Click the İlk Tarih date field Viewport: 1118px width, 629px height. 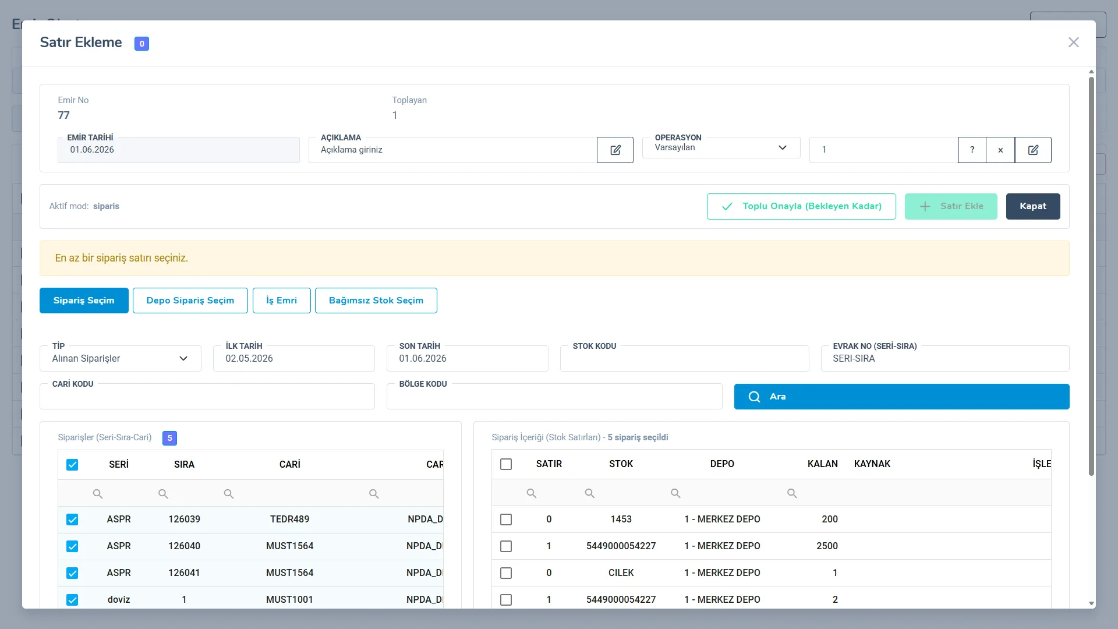(294, 359)
